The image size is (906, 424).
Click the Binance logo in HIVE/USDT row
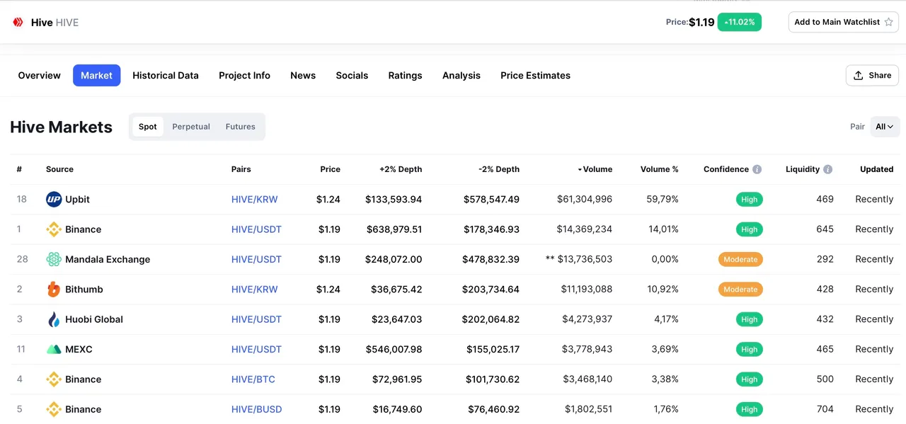pos(54,229)
